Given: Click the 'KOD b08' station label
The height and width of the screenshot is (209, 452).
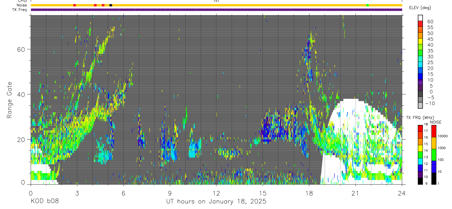Looking at the screenshot, I should (x=45, y=202).
